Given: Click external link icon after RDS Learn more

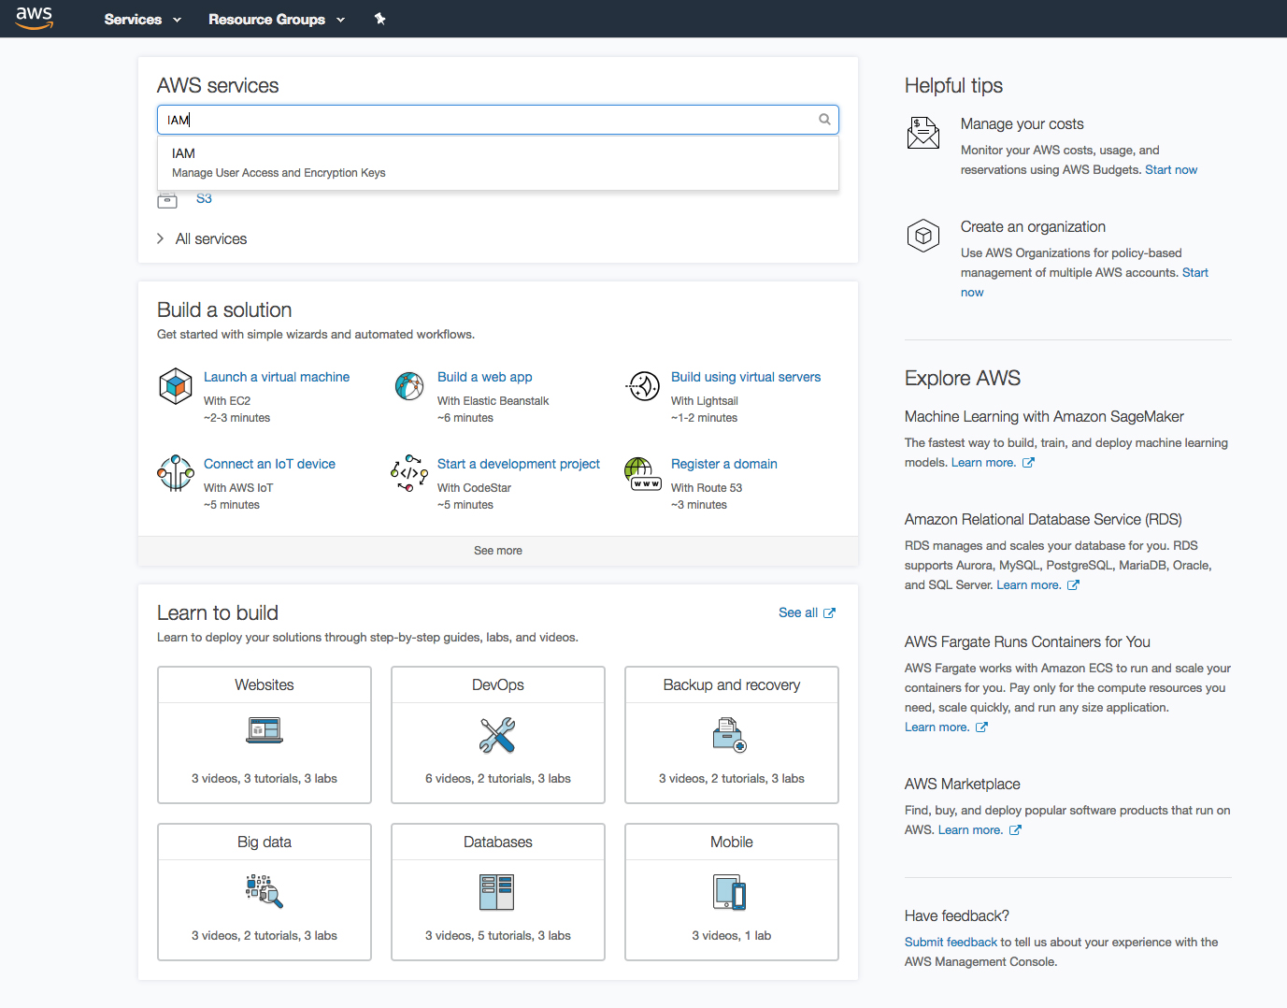Looking at the screenshot, I should (1073, 584).
